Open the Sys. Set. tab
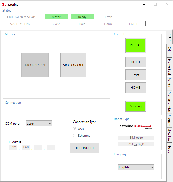The image size is (173, 182). click(x=169, y=135)
